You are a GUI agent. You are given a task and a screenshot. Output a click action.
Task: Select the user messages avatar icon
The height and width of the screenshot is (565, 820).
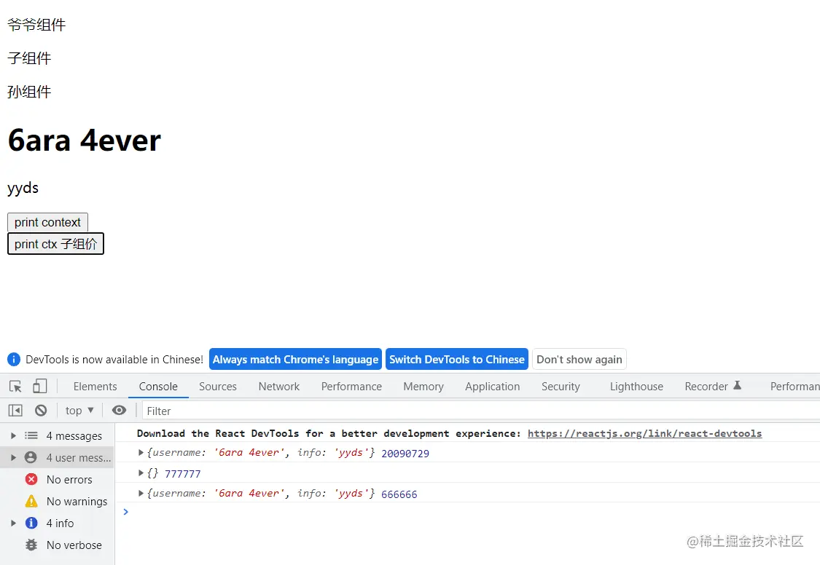[x=31, y=457]
